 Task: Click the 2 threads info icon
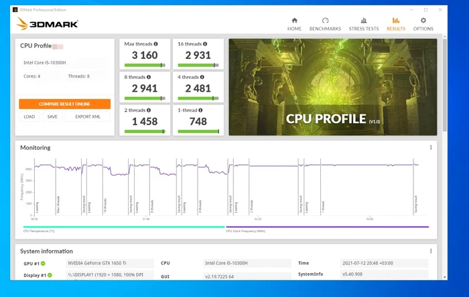pos(149,110)
